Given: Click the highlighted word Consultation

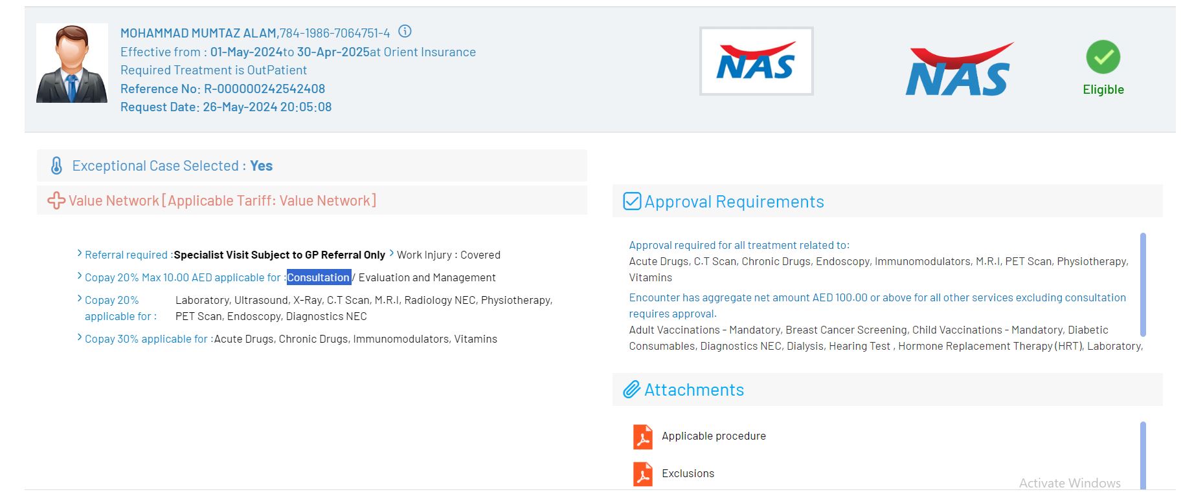Looking at the screenshot, I should (x=319, y=277).
